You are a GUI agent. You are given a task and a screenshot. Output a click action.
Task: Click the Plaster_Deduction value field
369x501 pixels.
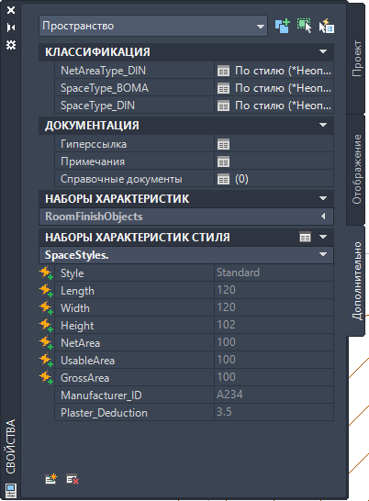(x=274, y=413)
